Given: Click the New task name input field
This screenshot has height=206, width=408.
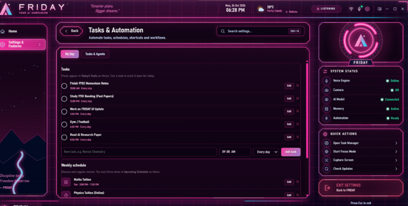Looking at the screenshot, I should point(139,152).
